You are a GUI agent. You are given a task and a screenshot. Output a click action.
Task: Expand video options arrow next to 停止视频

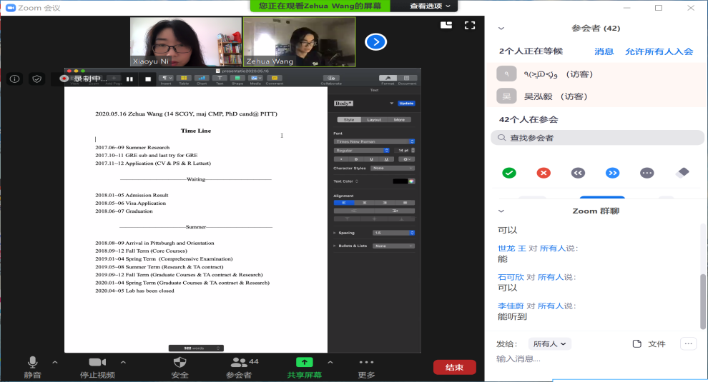click(x=123, y=362)
